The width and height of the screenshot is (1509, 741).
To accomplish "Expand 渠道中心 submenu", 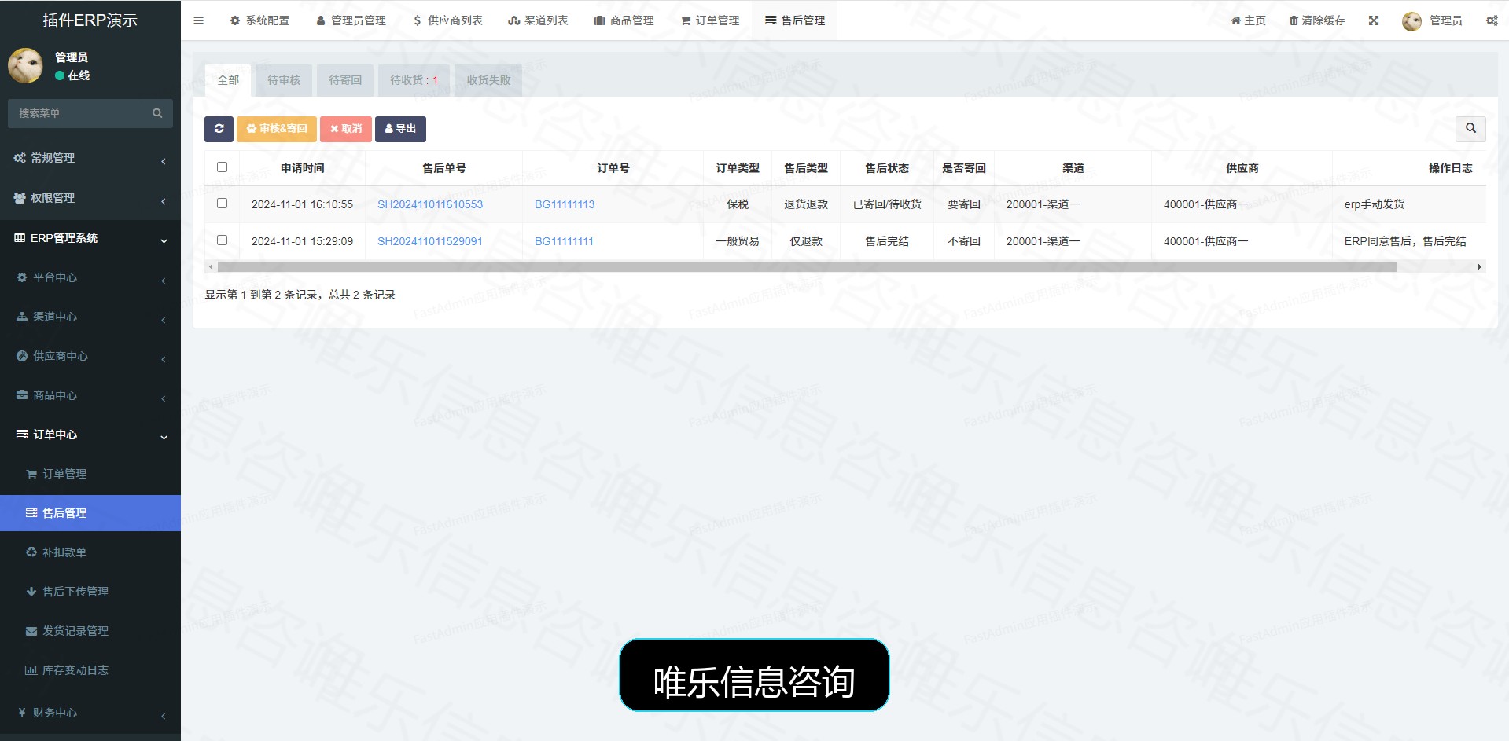I will [90, 317].
